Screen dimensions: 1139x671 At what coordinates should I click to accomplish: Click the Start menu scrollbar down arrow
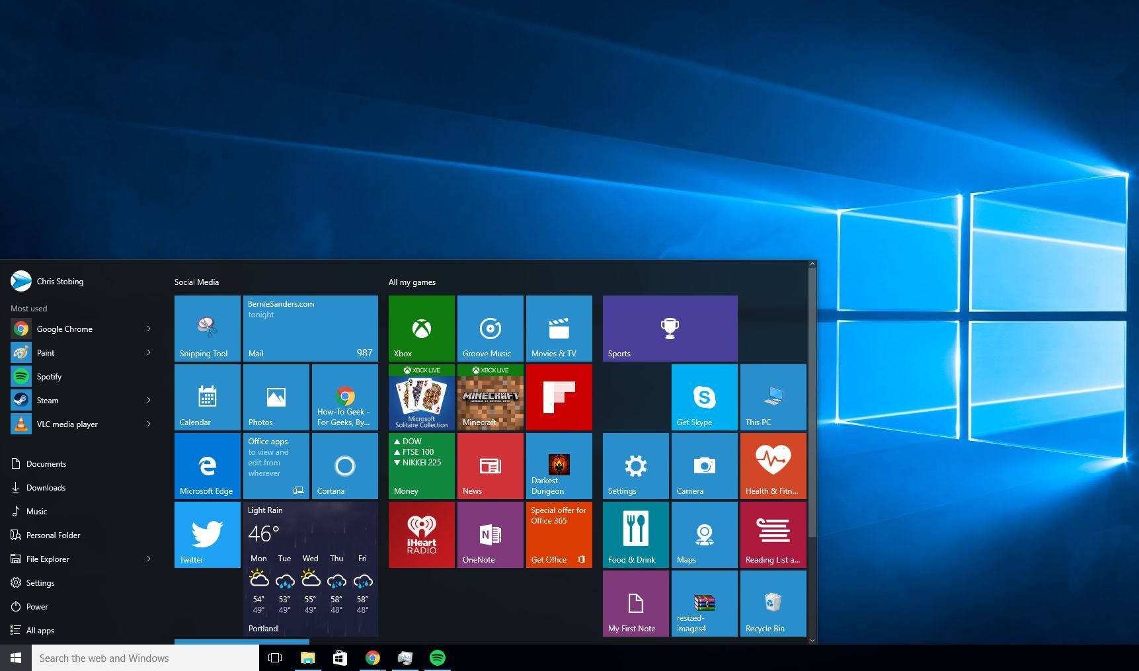pyautogui.click(x=812, y=640)
